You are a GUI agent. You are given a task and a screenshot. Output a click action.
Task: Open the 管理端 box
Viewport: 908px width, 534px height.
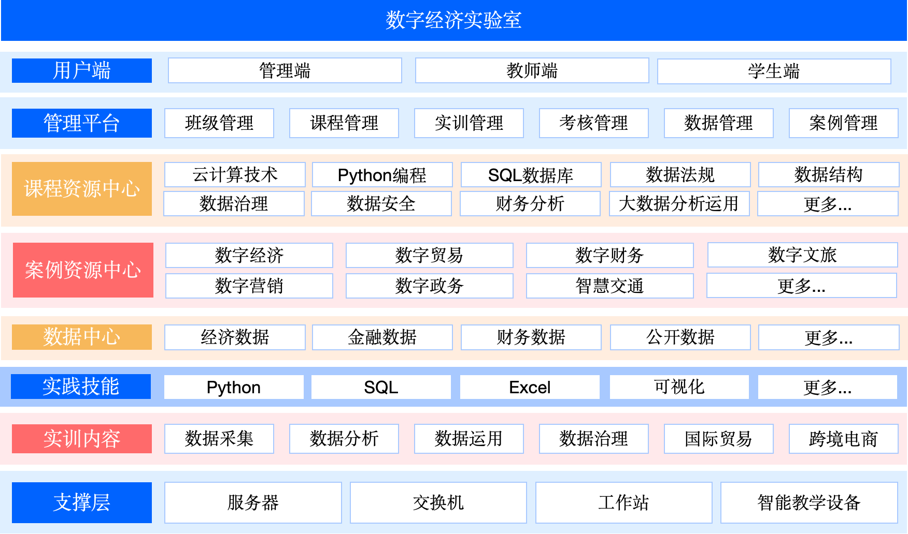click(x=285, y=70)
